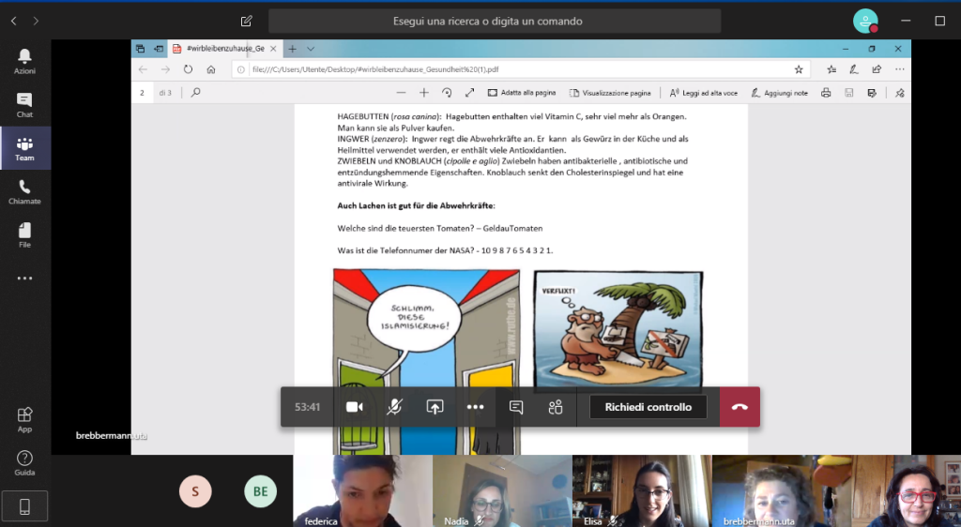The height and width of the screenshot is (527, 961).
Task: Click Aggiungi note
Action: 779,93
